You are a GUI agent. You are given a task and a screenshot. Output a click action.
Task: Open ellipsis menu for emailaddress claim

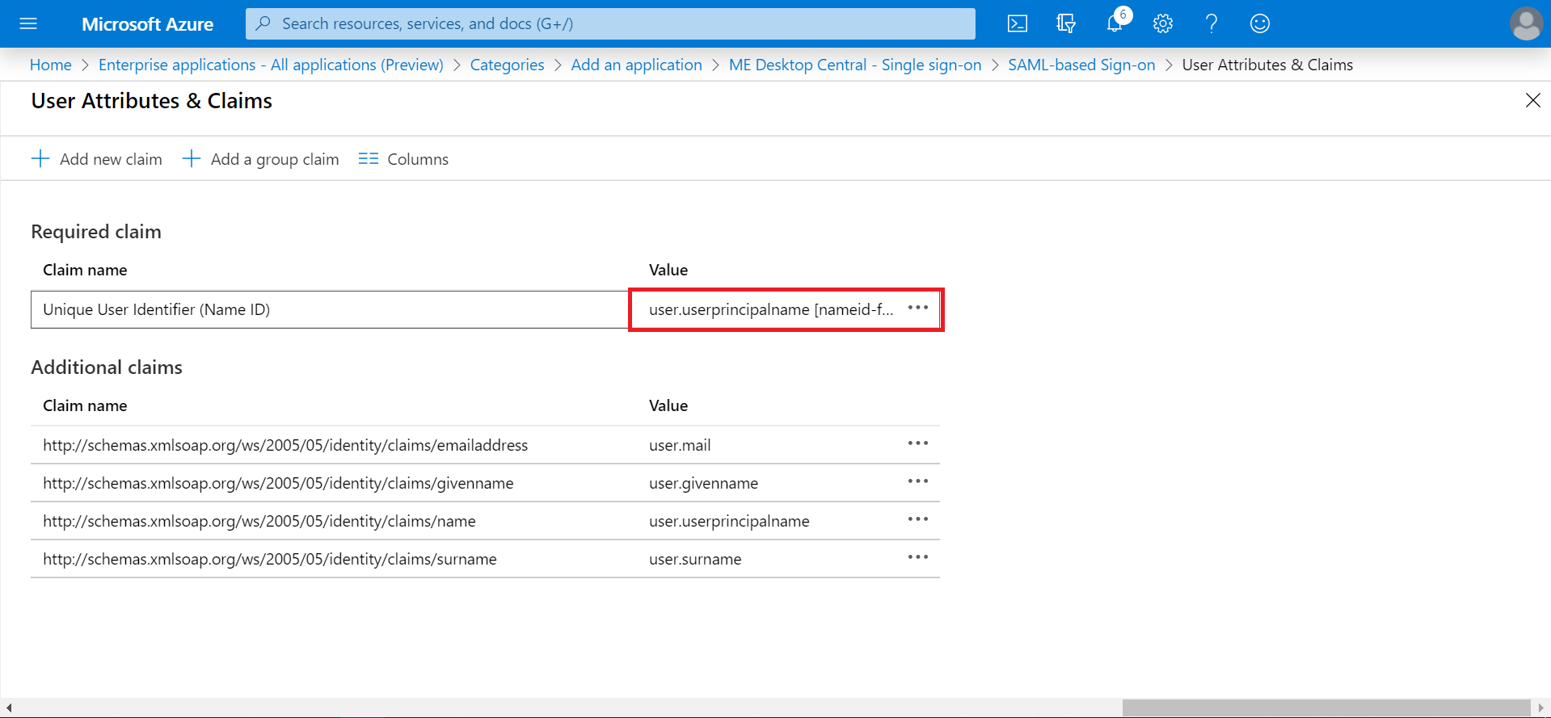(x=917, y=444)
